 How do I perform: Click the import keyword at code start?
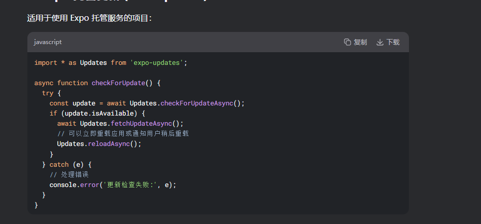click(x=46, y=63)
